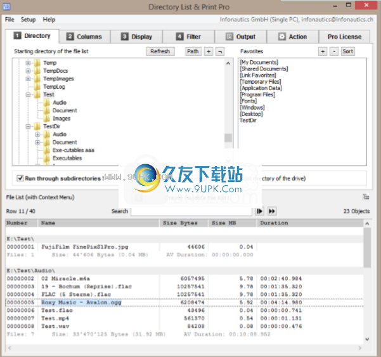This screenshot has height=357, width=381.
Task: Switch to the Output tab
Action: pyautogui.click(x=241, y=37)
